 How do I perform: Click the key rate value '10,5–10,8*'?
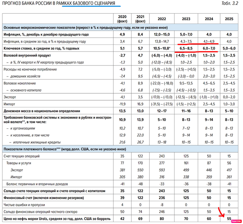pos(162,48)
